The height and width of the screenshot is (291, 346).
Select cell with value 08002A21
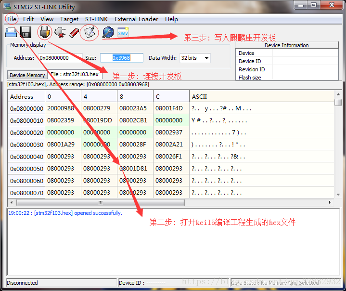pyautogui.click(x=171, y=144)
